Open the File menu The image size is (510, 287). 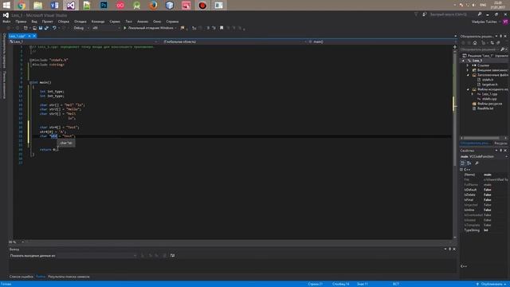point(6,22)
